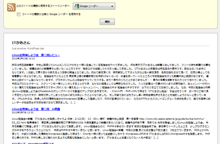Click the Just another WordPress site subtitle
Image resolution: width=220 pixels, height=144 pixels.
(28, 49)
